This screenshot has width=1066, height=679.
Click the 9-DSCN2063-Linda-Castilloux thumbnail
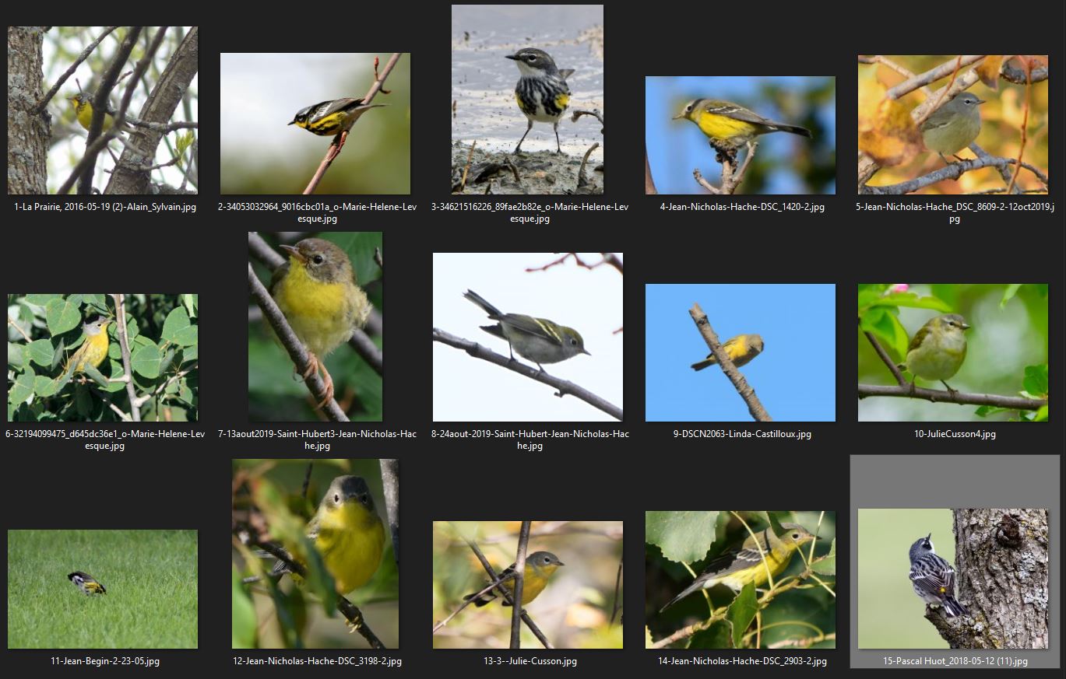740,352
